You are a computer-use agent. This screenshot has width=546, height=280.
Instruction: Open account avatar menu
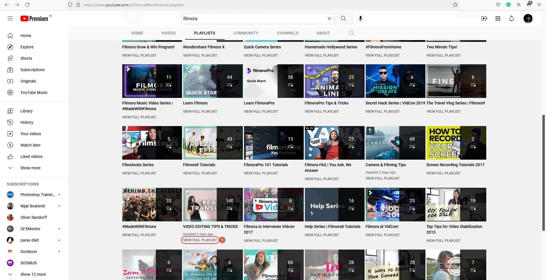528,18
